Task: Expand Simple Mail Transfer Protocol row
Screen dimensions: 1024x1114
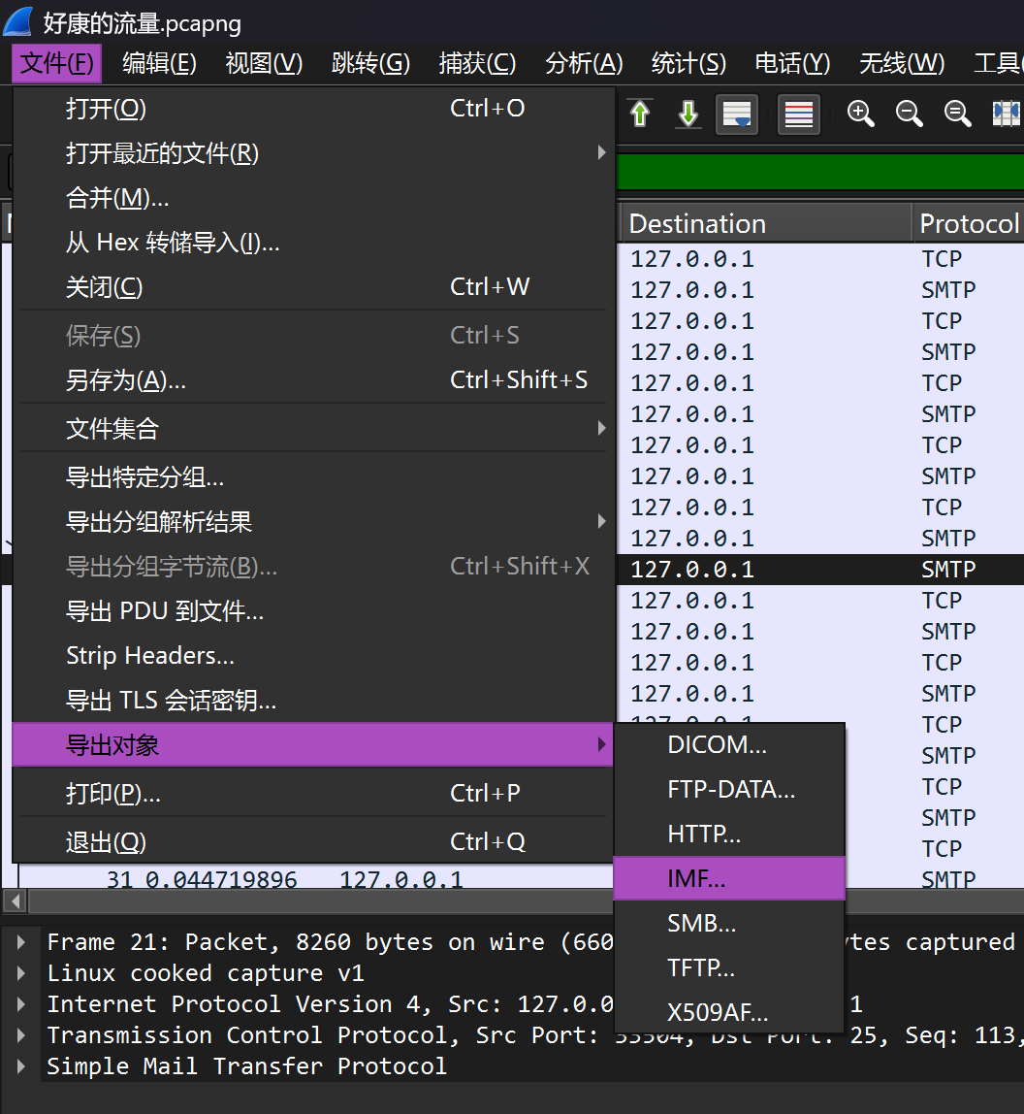Action: pos(20,1067)
